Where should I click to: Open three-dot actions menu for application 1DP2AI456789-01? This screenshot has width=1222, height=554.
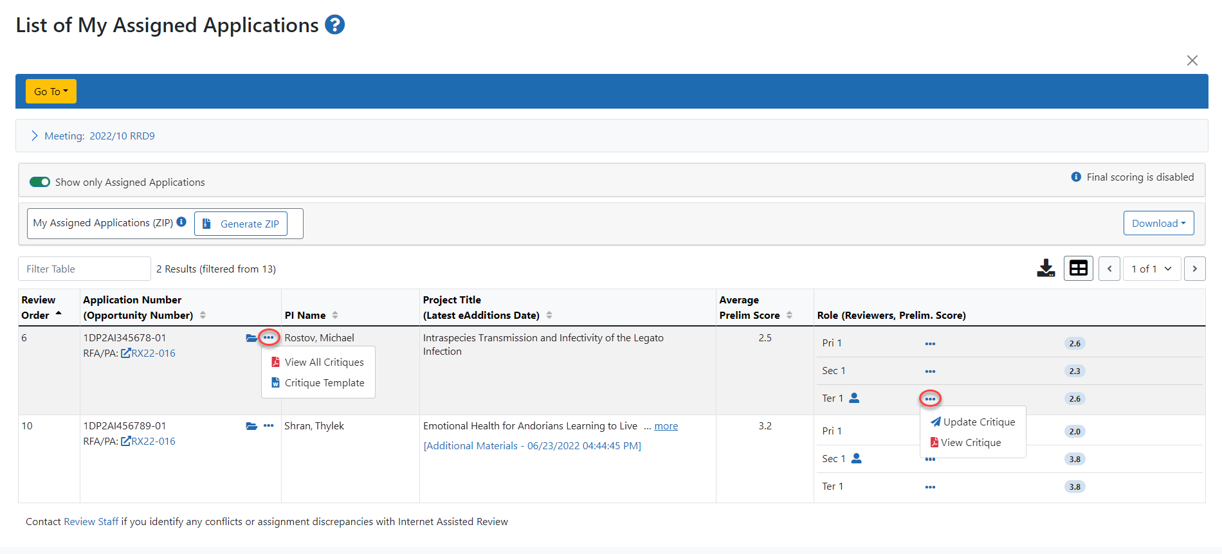(x=269, y=426)
